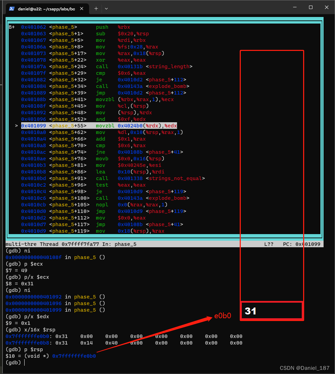Close the Windows Terminal window
Viewport: 335px width, 374px height.
(326, 8)
